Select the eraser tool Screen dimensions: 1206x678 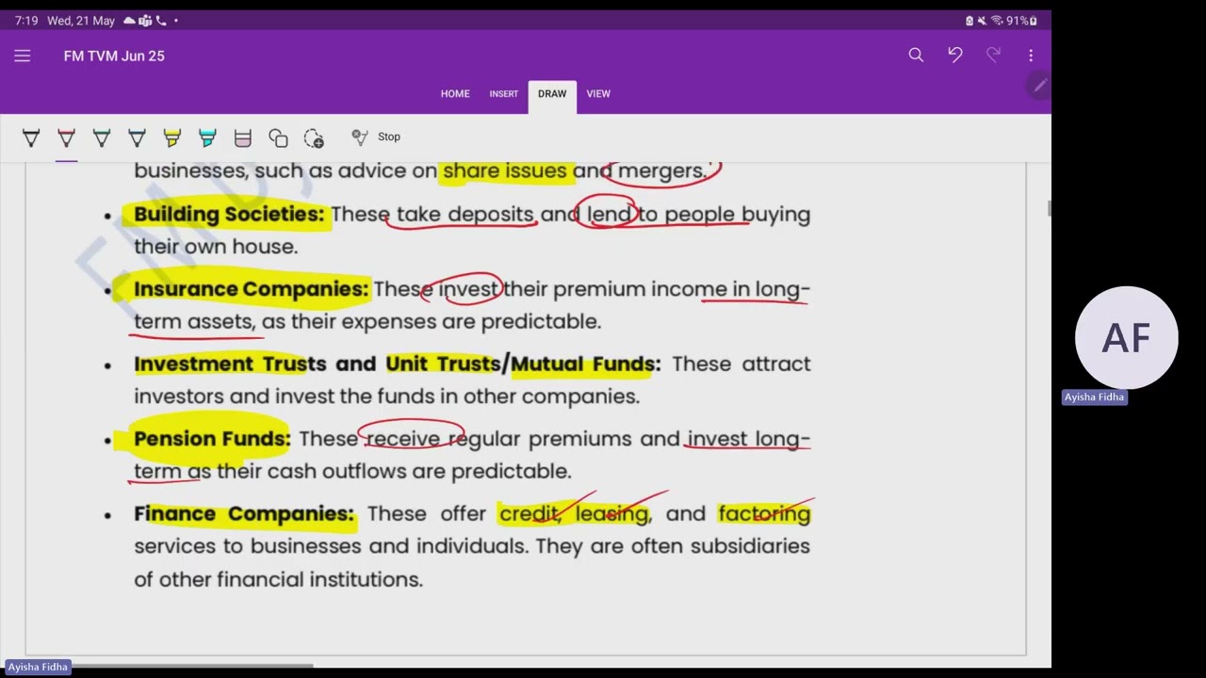coord(242,138)
